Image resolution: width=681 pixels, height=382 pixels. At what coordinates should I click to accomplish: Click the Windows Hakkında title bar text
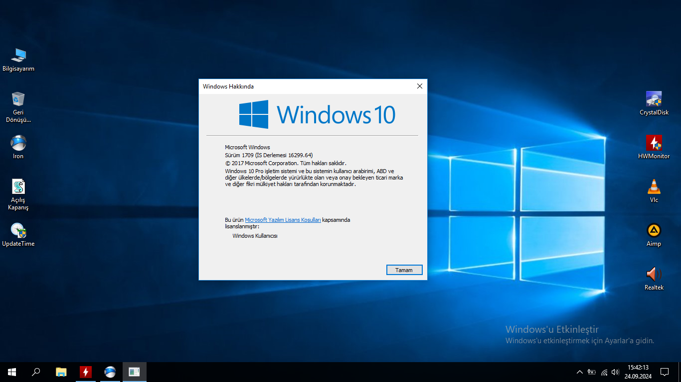coord(228,87)
